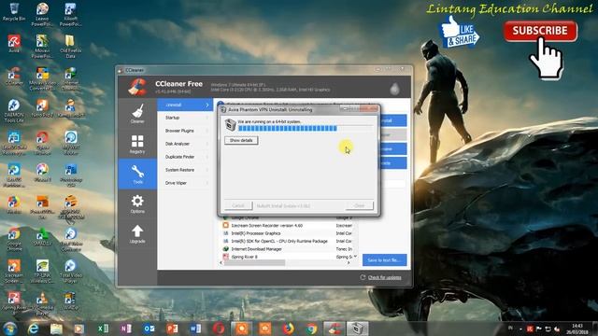598x336 pixels.
Task: Click the horizontal scrollbar of programs list
Action: pos(254,263)
